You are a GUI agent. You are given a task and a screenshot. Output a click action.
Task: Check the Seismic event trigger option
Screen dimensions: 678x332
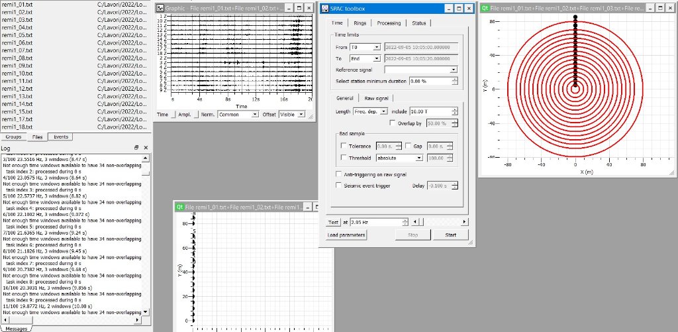[339, 186]
